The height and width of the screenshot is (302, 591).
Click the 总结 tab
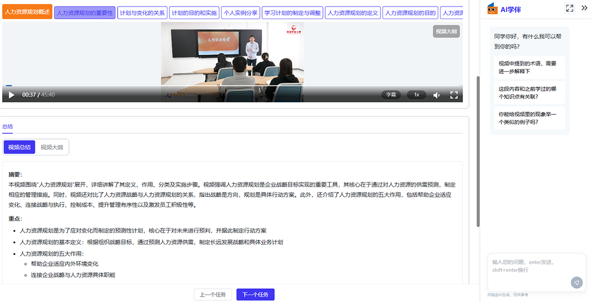[7, 127]
